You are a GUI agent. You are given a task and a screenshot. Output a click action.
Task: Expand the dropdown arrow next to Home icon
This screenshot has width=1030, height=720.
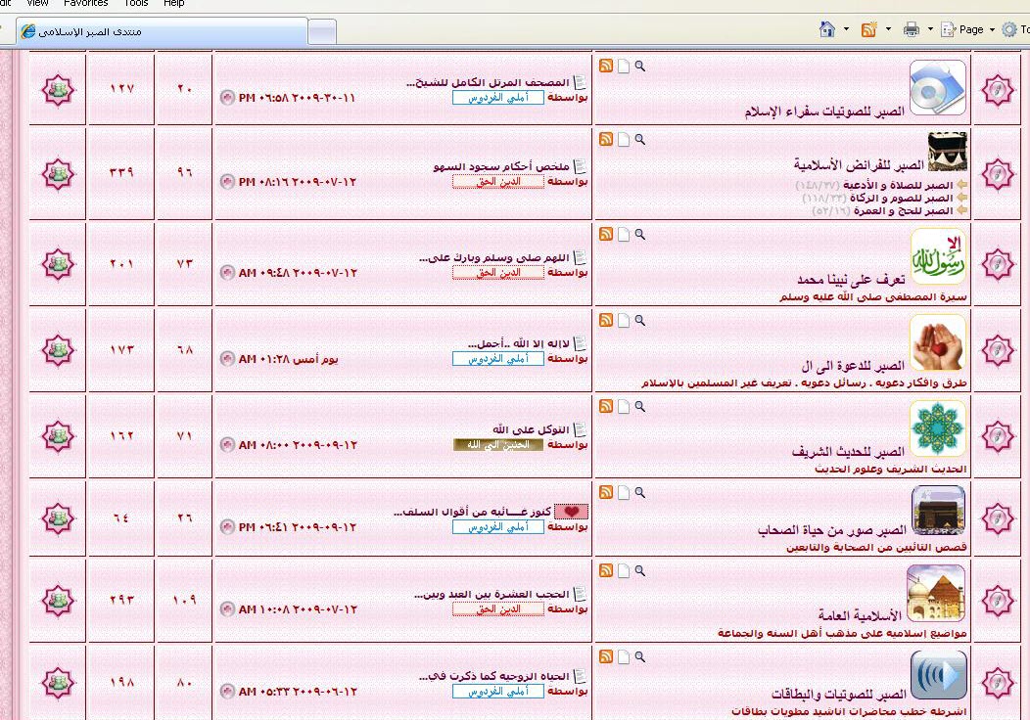(x=846, y=29)
